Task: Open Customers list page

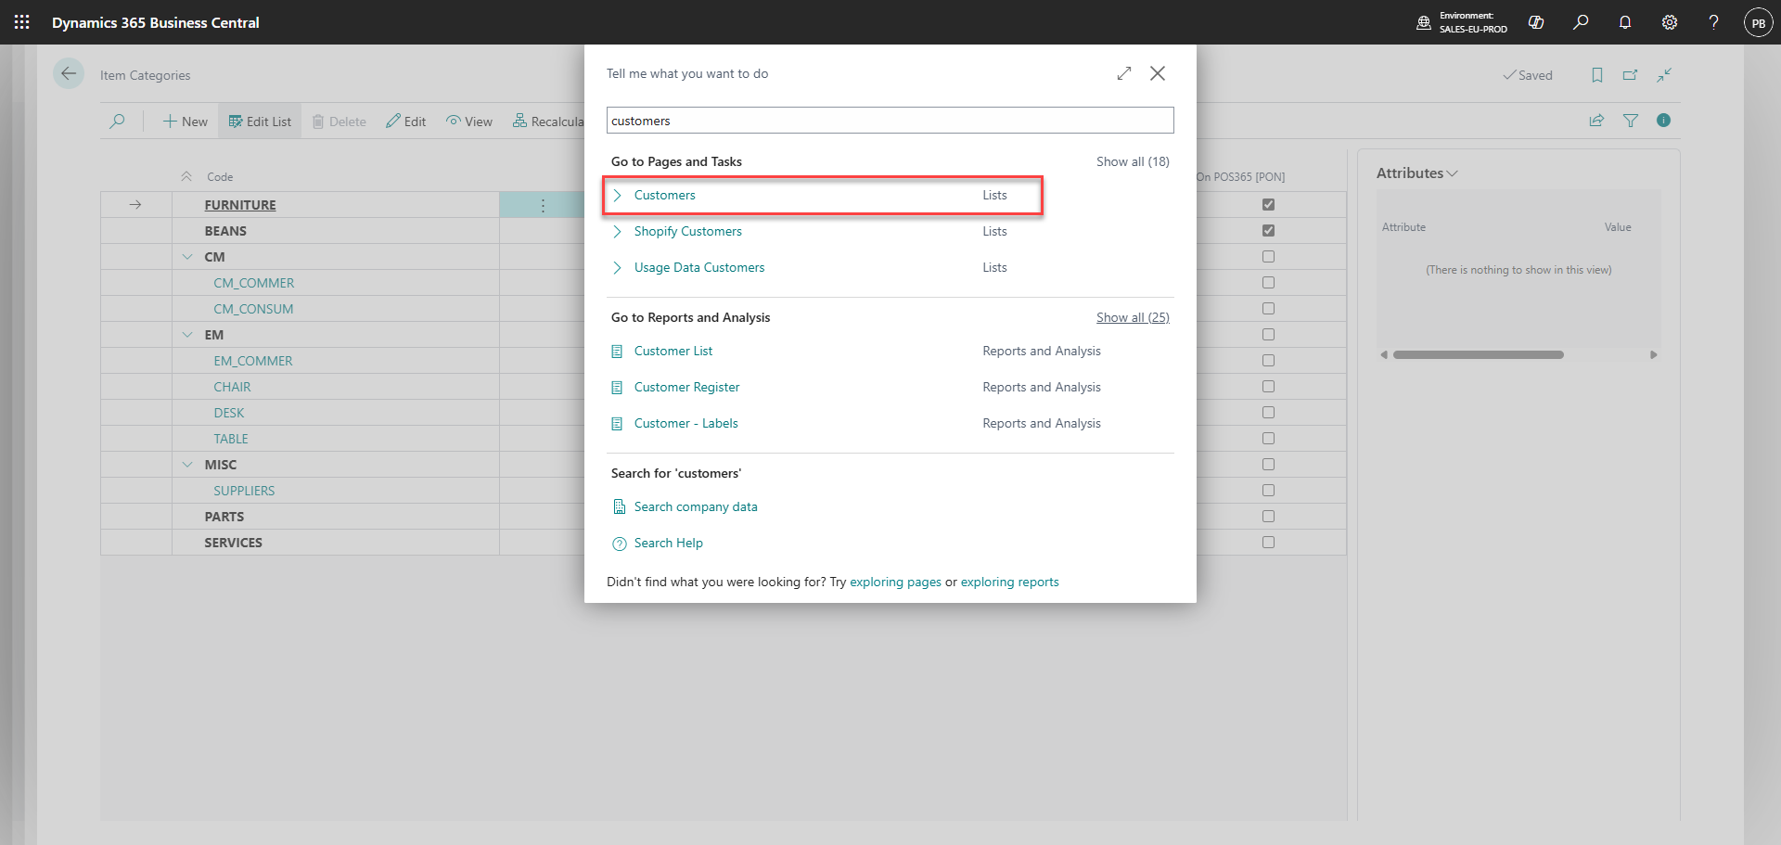Action: click(x=664, y=196)
